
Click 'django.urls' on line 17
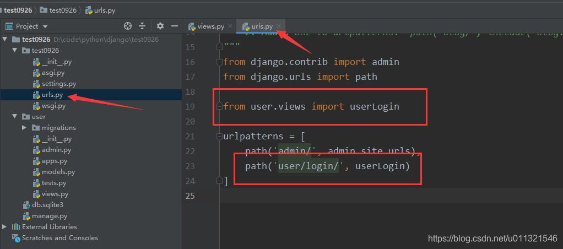click(281, 77)
